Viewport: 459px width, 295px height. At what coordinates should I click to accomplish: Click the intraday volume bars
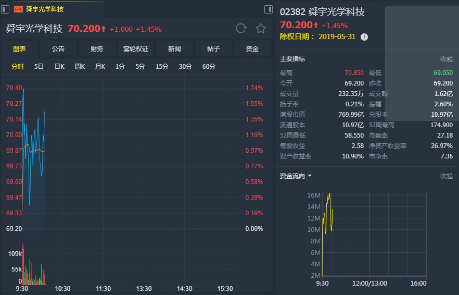pos(32,271)
